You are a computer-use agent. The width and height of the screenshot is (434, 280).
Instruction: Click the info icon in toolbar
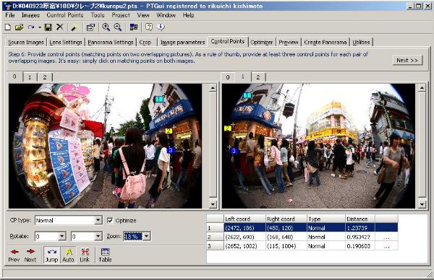click(161, 27)
